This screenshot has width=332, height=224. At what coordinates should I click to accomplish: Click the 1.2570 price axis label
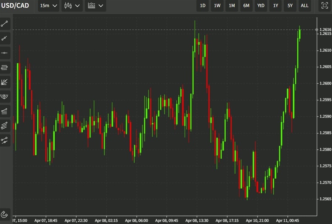tap(325, 183)
